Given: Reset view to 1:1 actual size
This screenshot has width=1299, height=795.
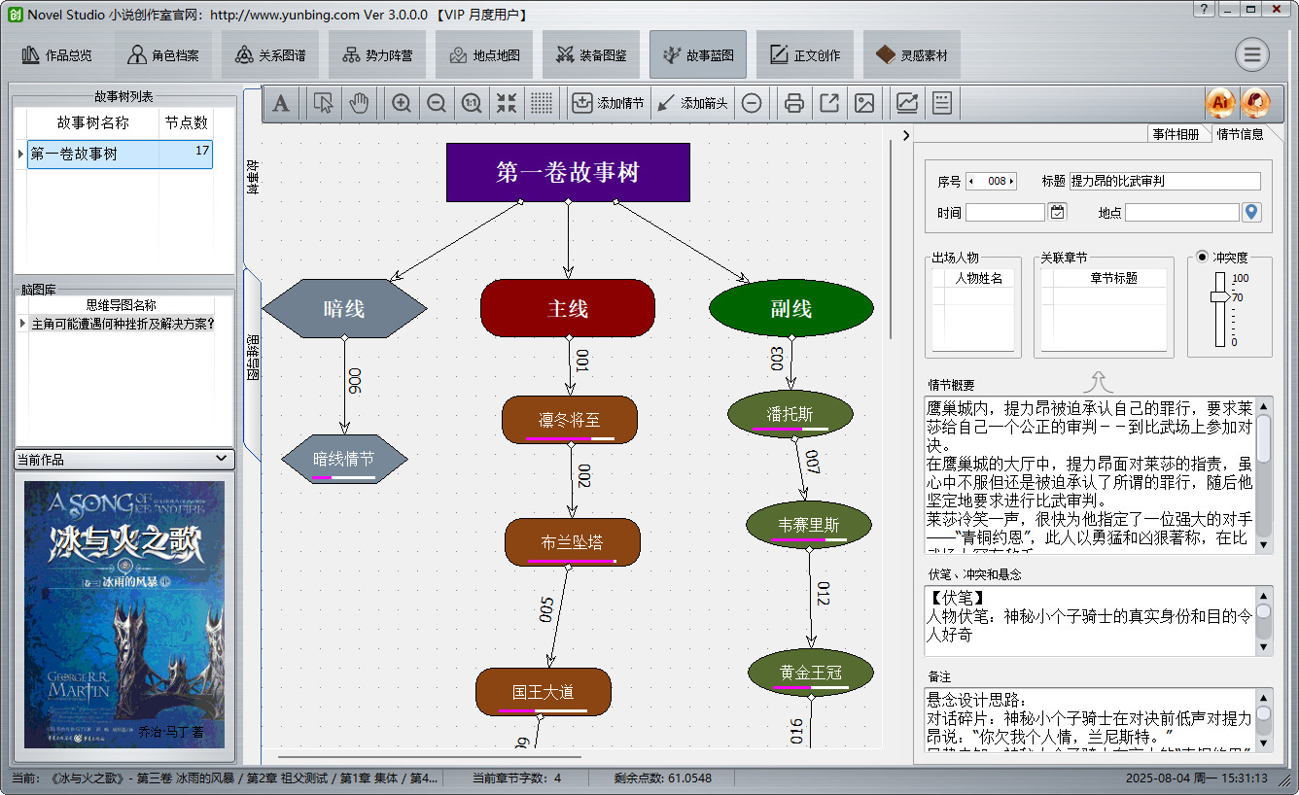Looking at the screenshot, I should pyautogui.click(x=471, y=102).
